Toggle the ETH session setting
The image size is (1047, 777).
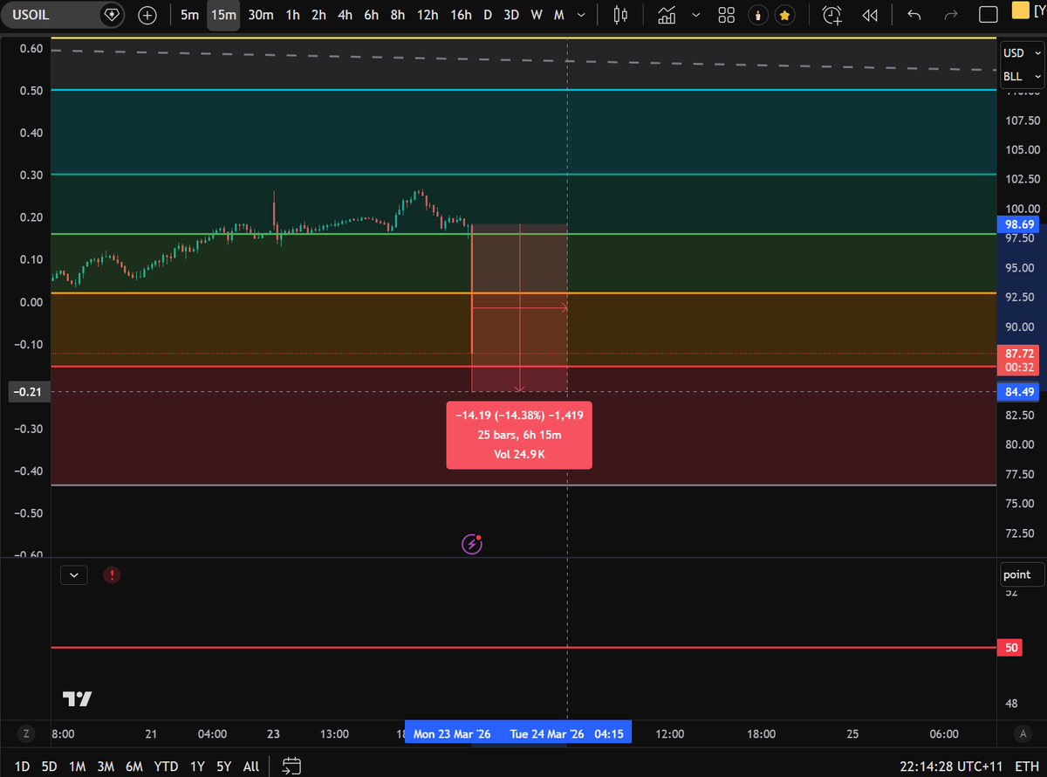click(1027, 767)
